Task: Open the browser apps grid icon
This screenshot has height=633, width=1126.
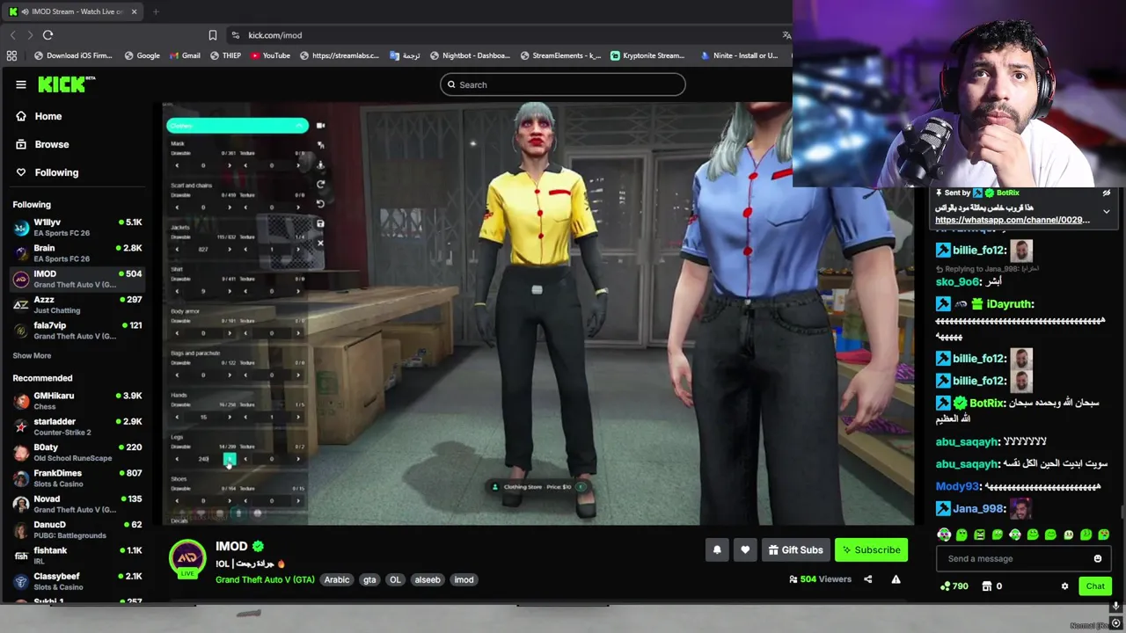Action: (x=11, y=55)
